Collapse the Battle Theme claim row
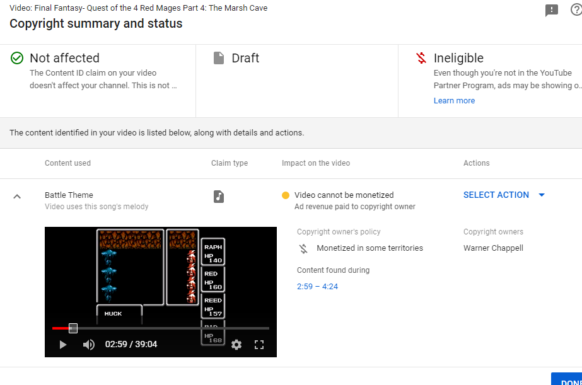 tap(17, 197)
